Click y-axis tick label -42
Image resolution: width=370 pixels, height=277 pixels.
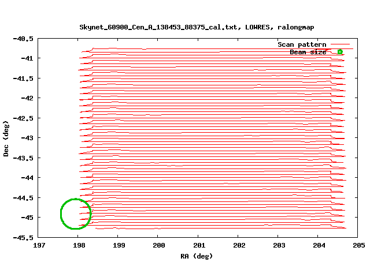[x=27, y=98]
